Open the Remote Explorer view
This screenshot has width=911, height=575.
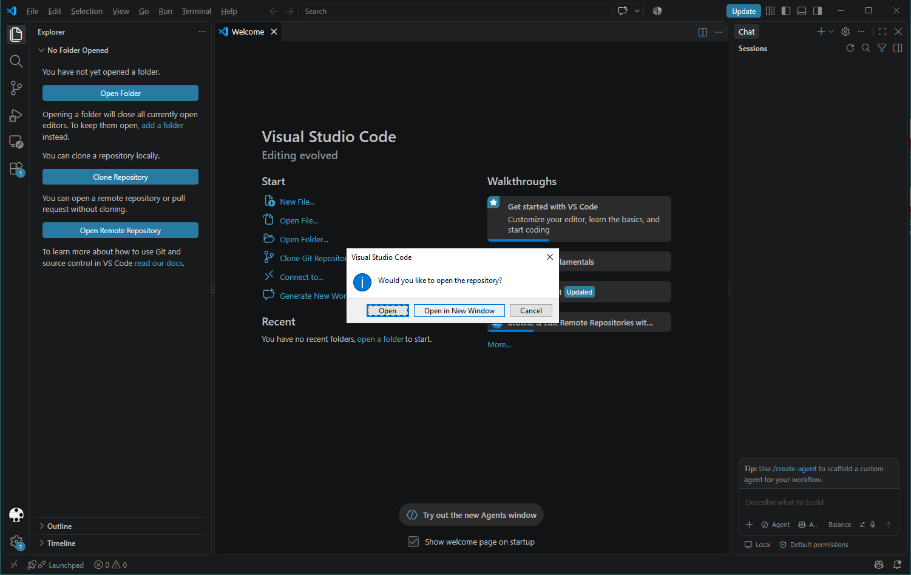[x=16, y=142]
